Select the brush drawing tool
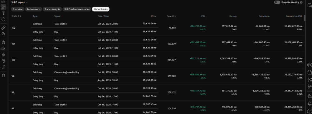Image resolution: width=312 pixels, height=114 pixels. pos(3,7)
